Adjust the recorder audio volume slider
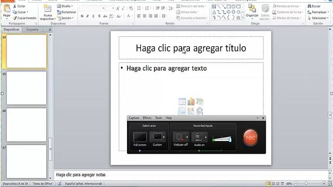 click(222, 139)
